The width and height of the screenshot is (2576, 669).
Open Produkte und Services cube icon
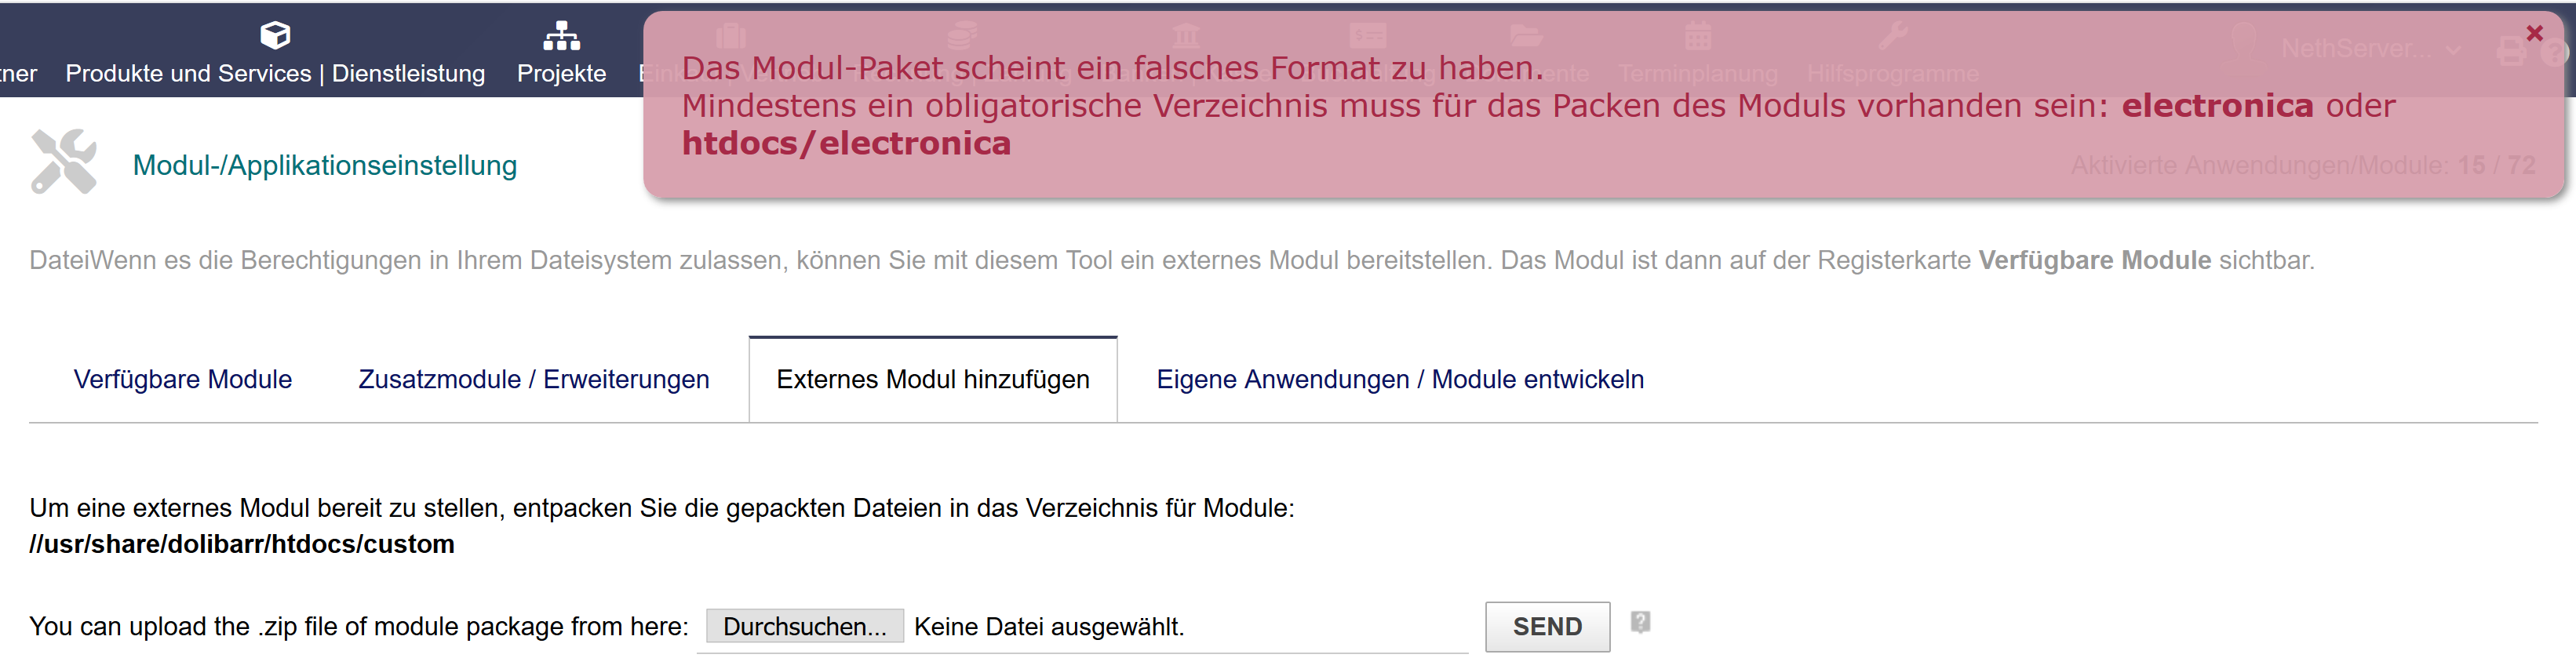[275, 36]
